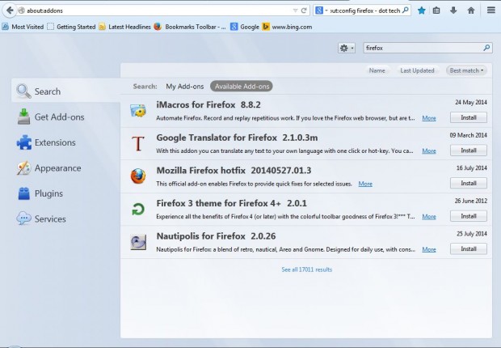Click the Google Translator red T icon
501x348 pixels.
(x=138, y=143)
